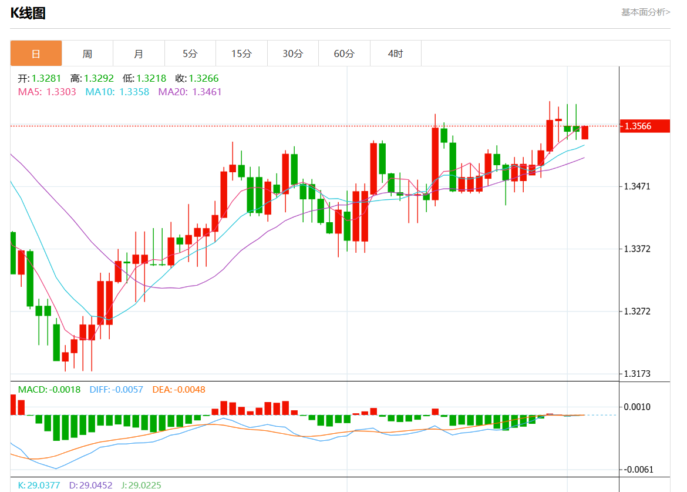Screen dimensions: 687x492
Task: Open the 15分 interval tab
Action: click(241, 53)
